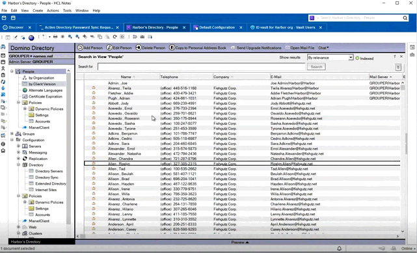Click the copy icon in toolbar

pos(100,36)
